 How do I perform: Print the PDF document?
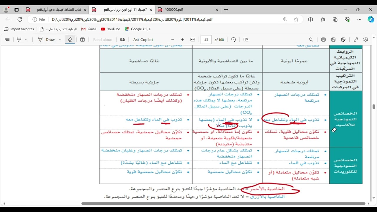point(323,39)
